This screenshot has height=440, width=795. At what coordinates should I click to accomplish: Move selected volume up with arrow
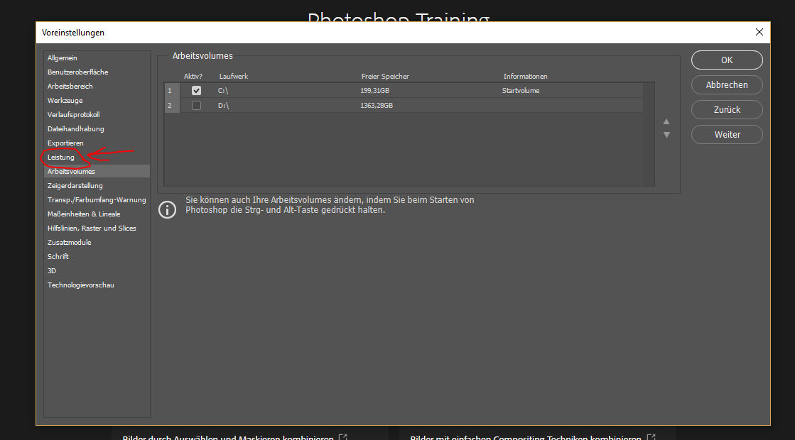(x=666, y=121)
